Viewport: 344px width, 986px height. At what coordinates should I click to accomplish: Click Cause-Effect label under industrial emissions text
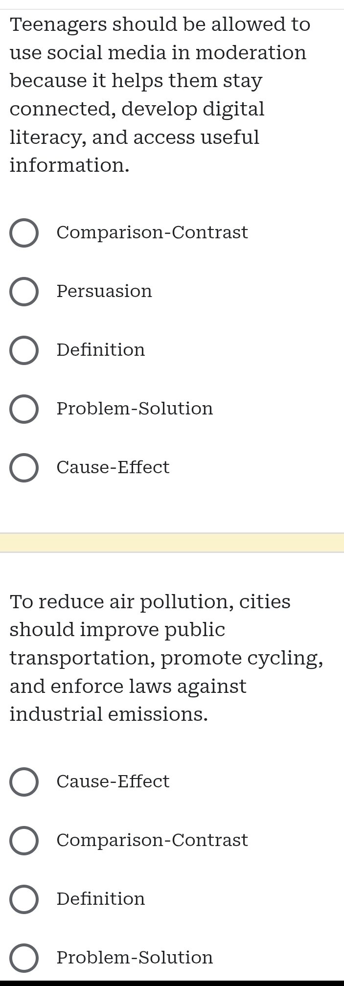pyautogui.click(x=113, y=781)
